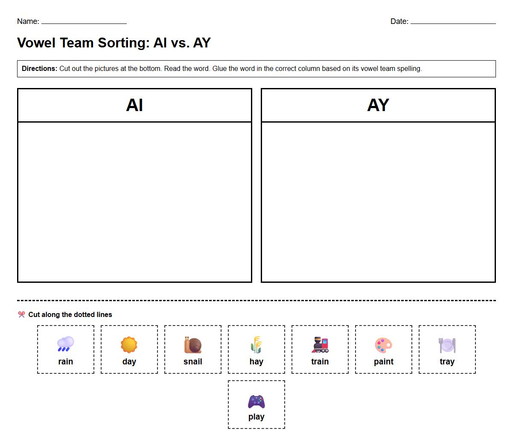Click the rain cloud icon
Screen dimensions: 513x446
click(65, 343)
